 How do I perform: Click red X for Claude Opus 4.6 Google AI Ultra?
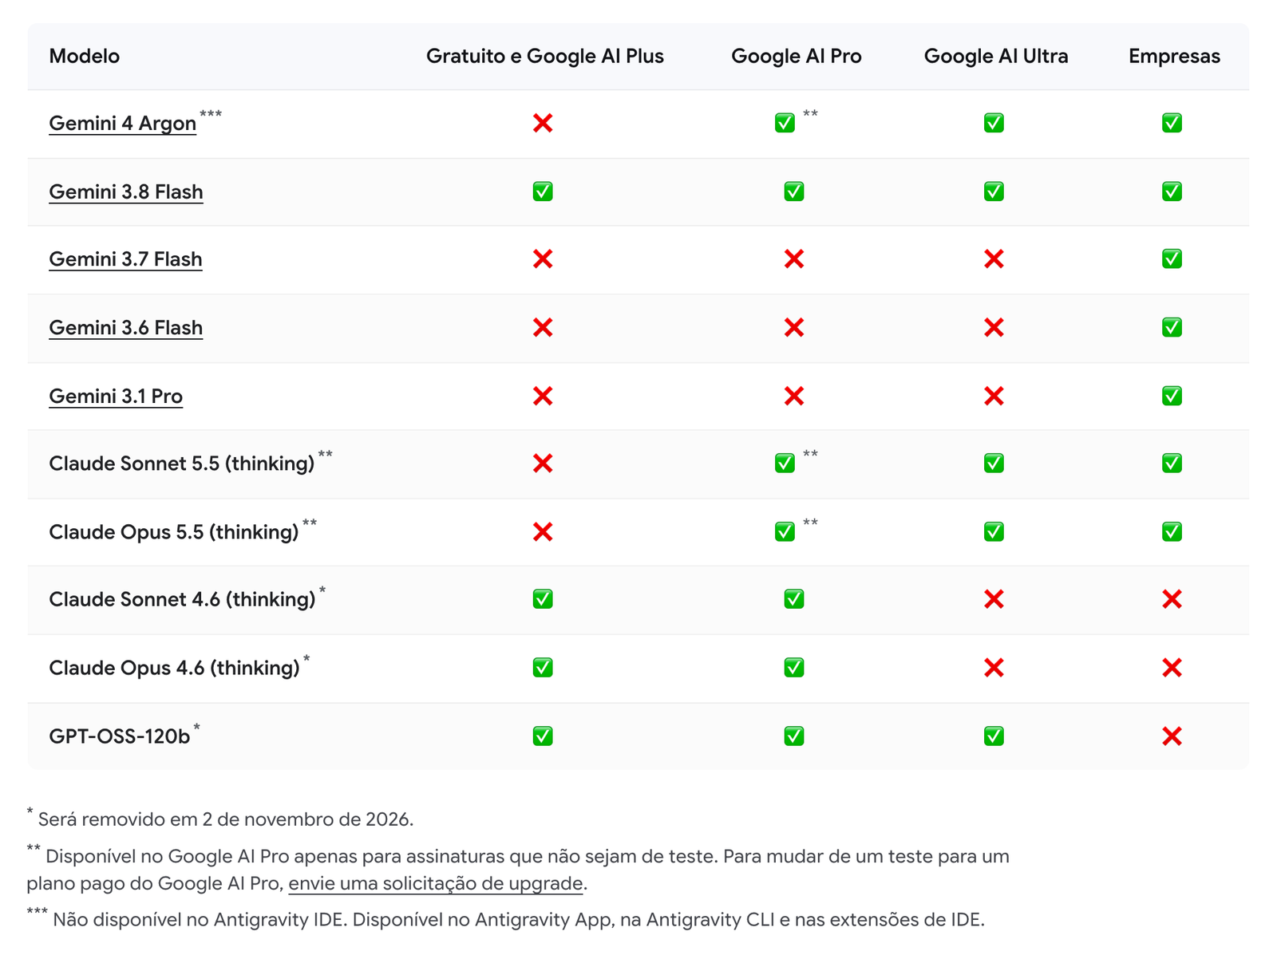point(994,667)
